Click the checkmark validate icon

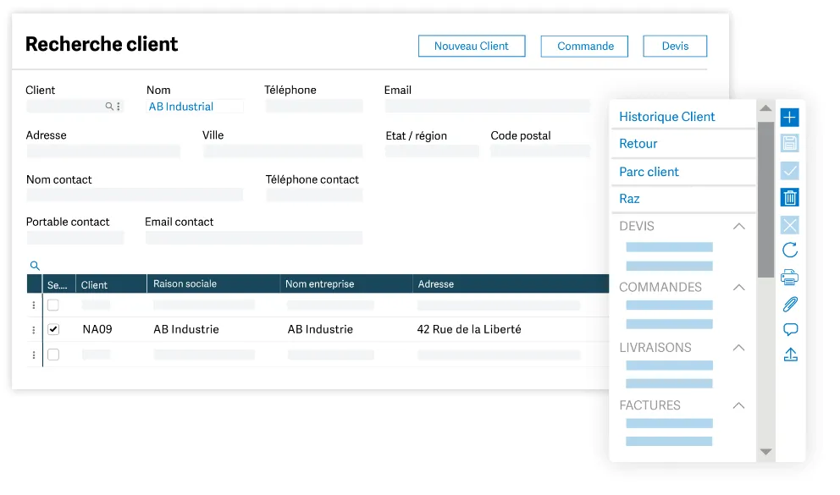[x=789, y=171]
